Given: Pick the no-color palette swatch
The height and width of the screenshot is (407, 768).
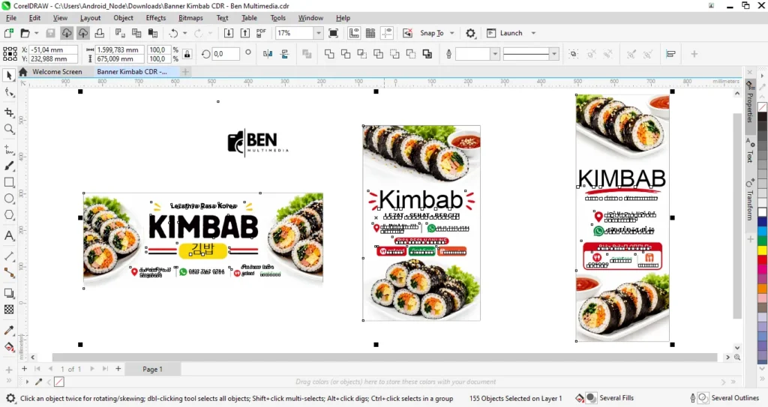Looking at the screenshot, I should [762, 106].
